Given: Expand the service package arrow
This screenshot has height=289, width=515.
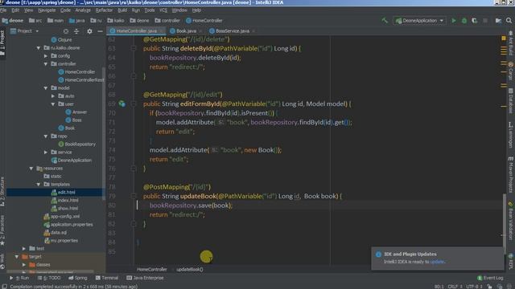Looking at the screenshot, I should pos(46,152).
